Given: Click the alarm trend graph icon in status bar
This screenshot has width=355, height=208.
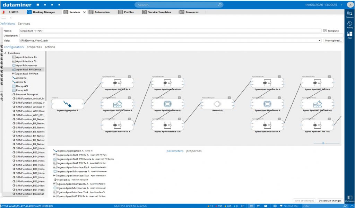Looking at the screenshot, I should (x=243, y=206).
